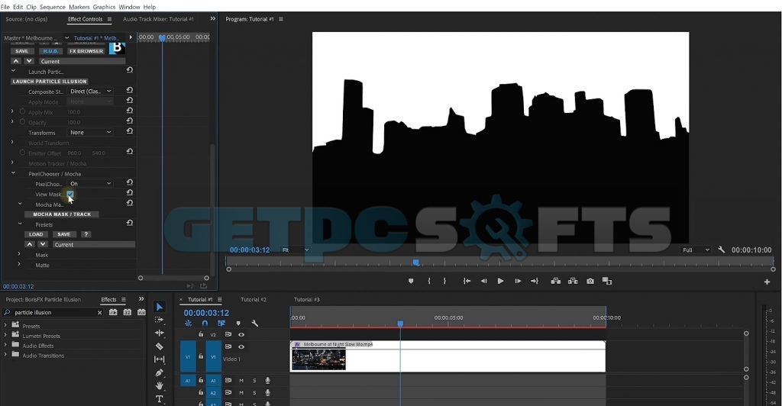This screenshot has height=406, width=782.
Task: Click the Extract button
Action: pyautogui.click(x=573, y=282)
